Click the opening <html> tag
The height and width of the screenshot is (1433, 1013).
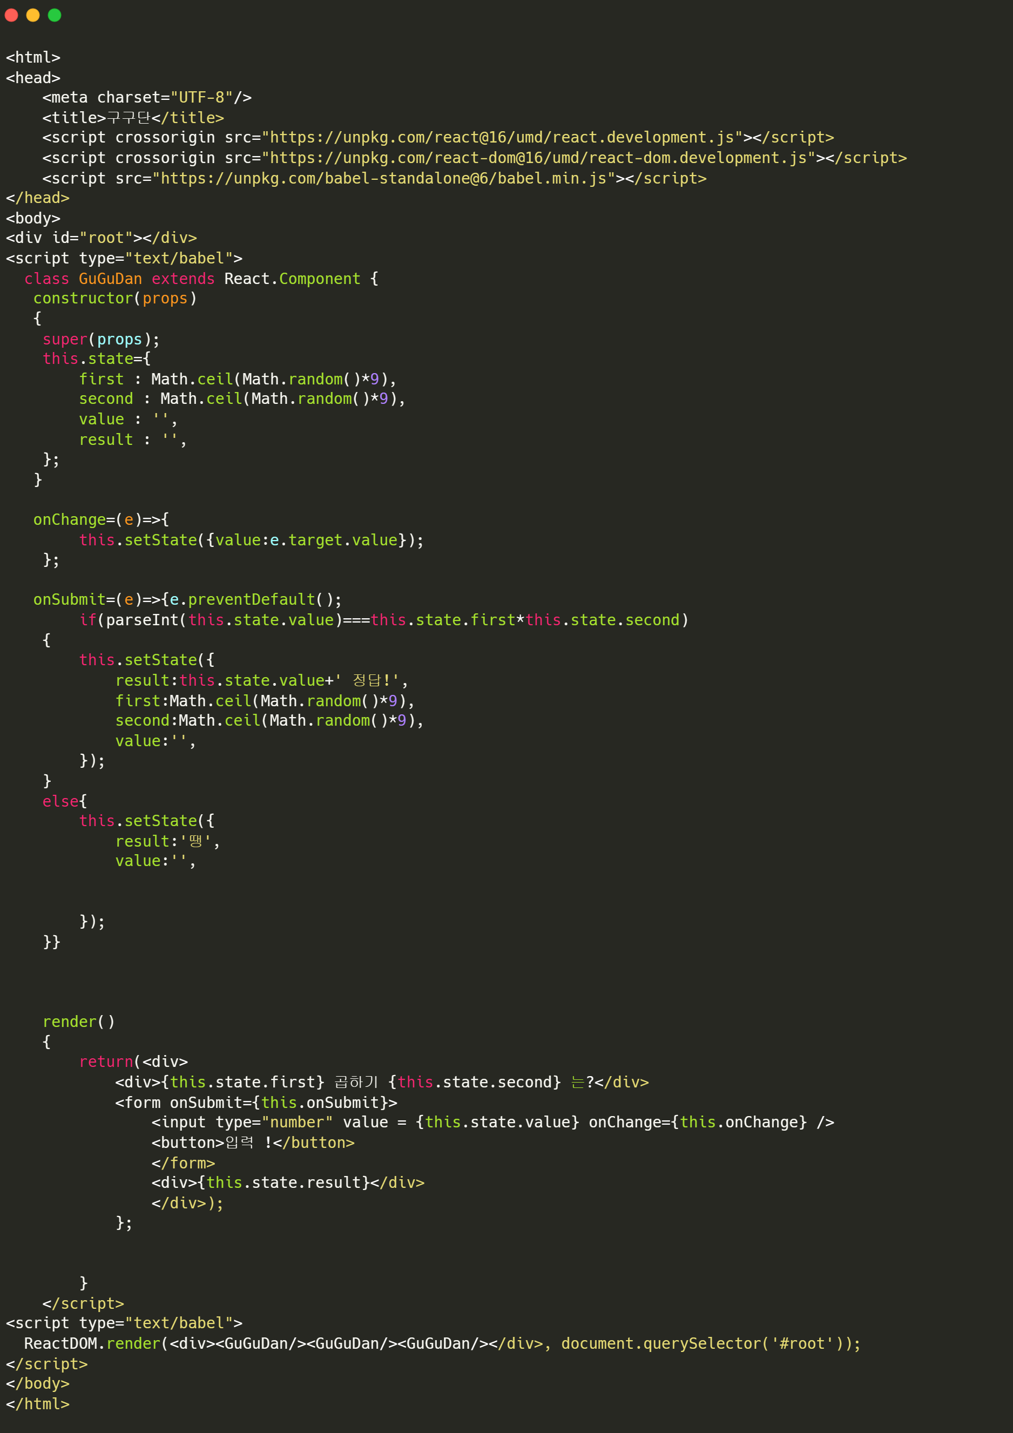point(33,57)
